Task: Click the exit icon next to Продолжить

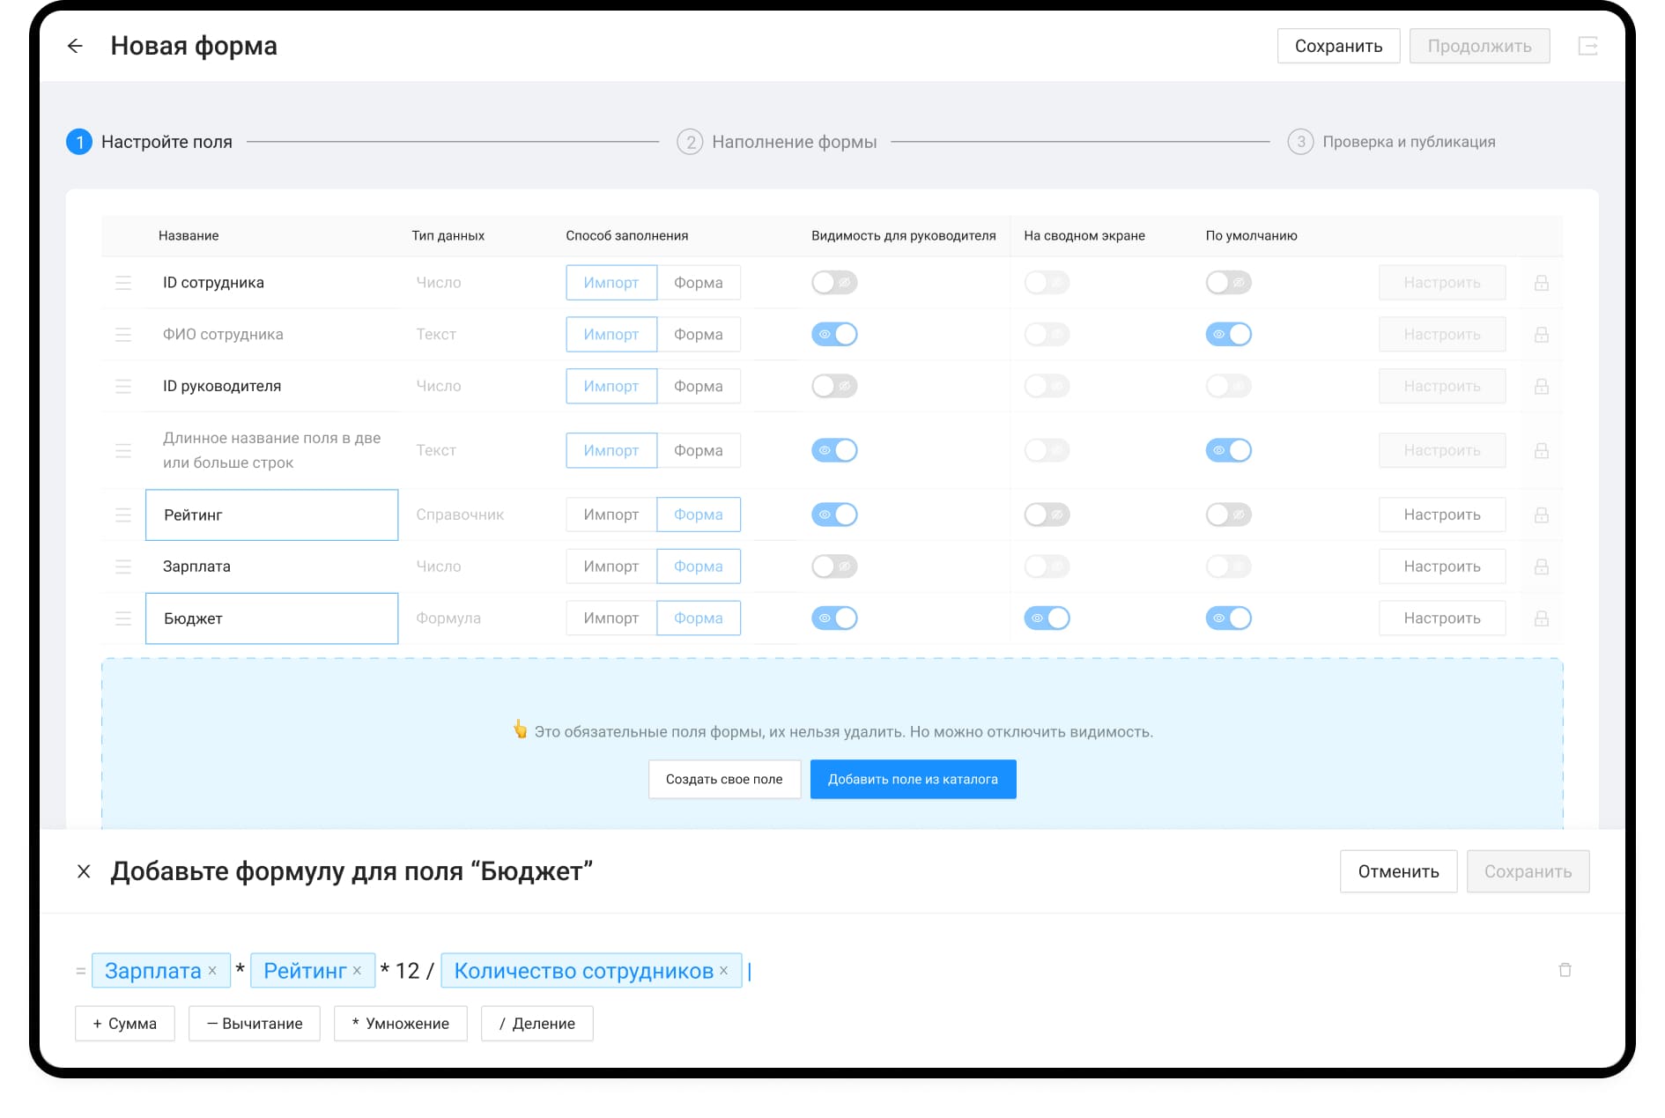Action: pyautogui.click(x=1587, y=46)
